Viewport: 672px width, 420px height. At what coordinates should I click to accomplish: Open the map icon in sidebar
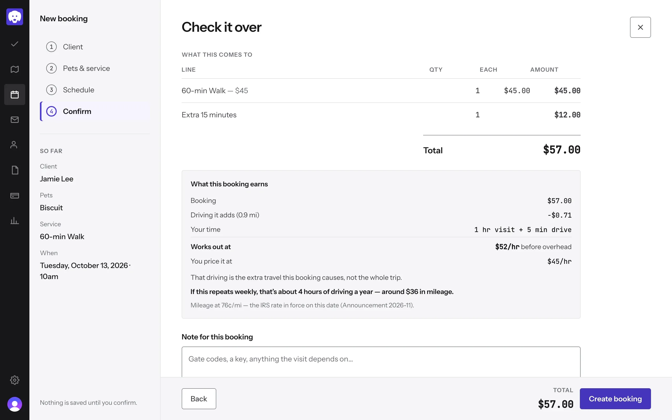click(x=15, y=69)
